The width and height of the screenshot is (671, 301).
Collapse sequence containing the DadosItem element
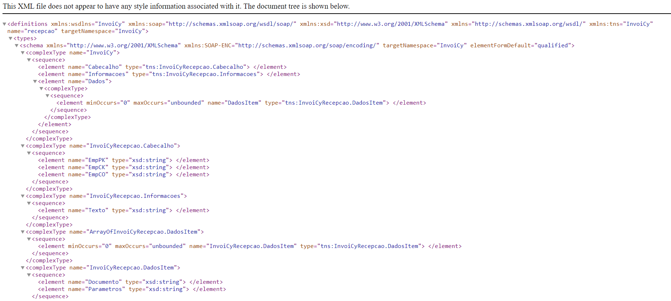pos(47,96)
